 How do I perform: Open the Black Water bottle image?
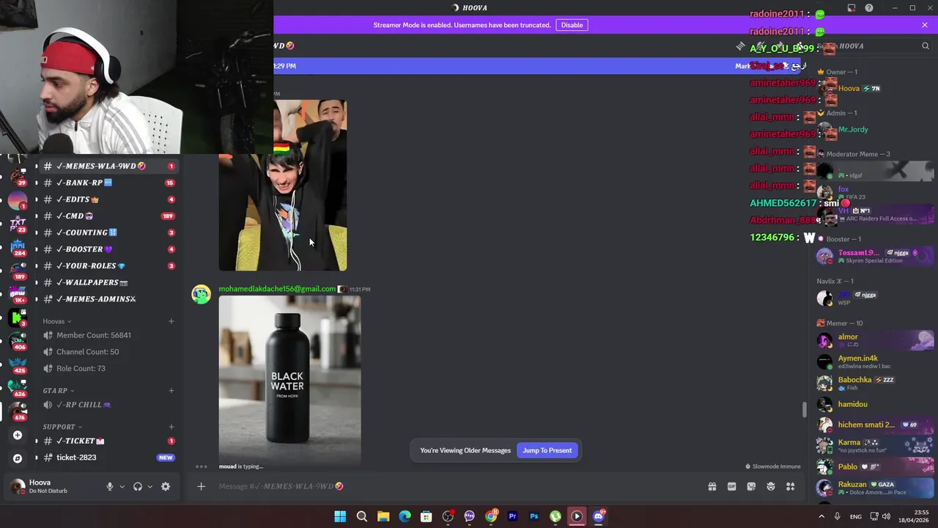289,380
